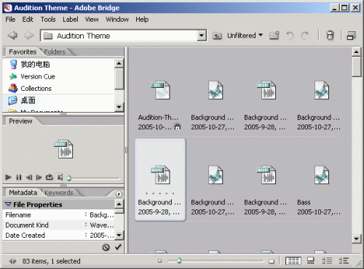Open the Edit menu

pos(28,20)
